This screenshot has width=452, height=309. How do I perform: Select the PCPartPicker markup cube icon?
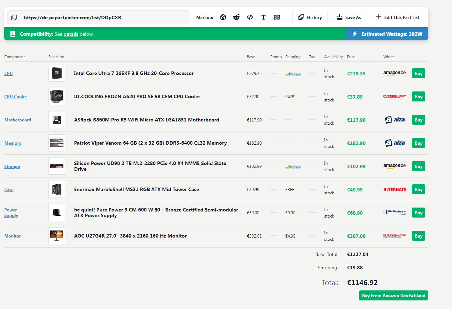(223, 17)
